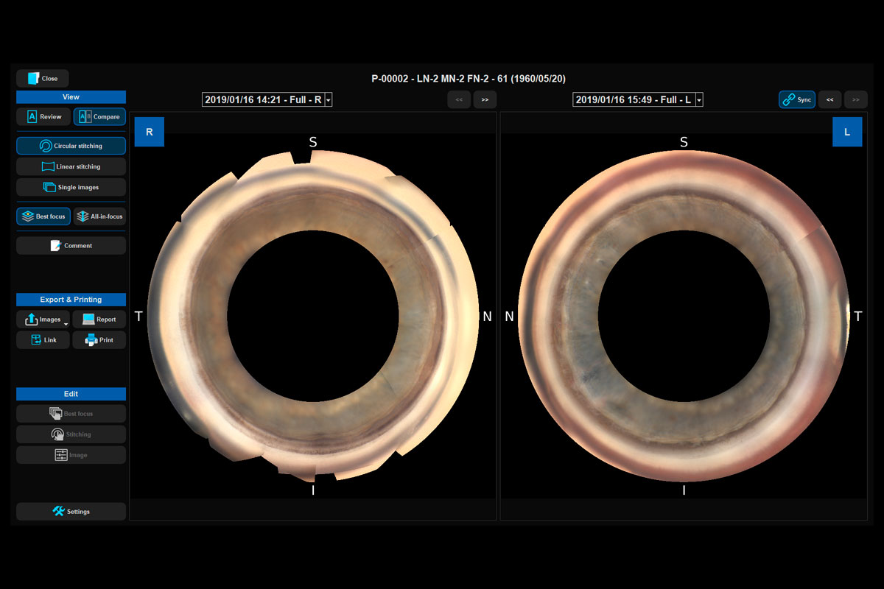Expand the left eye exam date dropdown
Viewport: 884px width, 589px height.
[x=698, y=99]
